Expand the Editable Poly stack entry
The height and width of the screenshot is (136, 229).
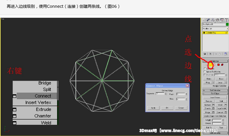(x=204, y=33)
